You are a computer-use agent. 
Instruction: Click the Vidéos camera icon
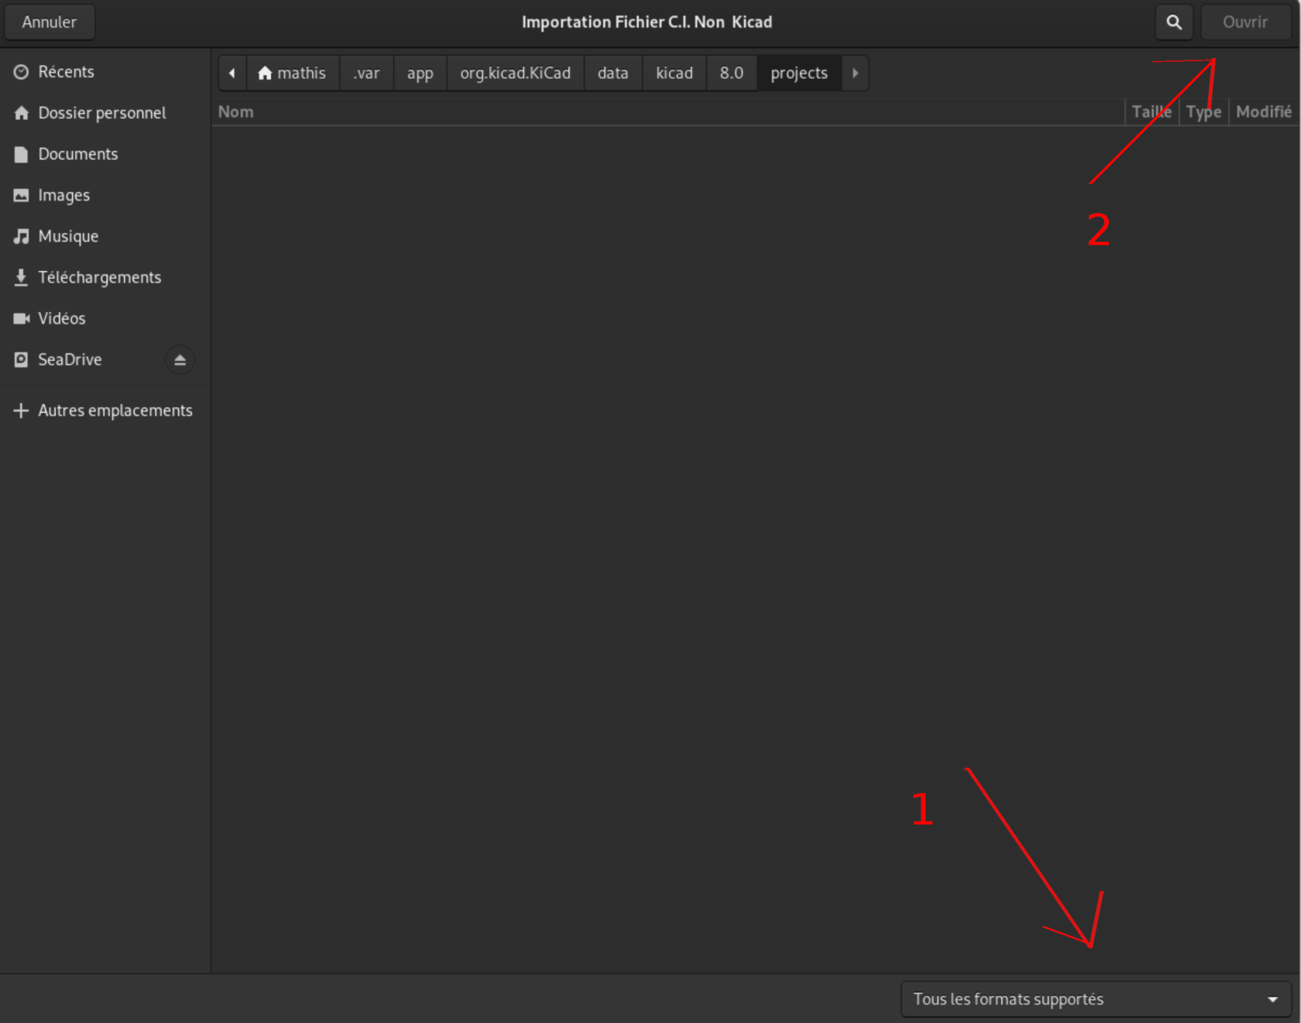coord(22,318)
